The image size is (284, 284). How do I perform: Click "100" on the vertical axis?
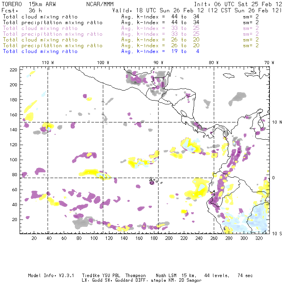tap(13, 160)
